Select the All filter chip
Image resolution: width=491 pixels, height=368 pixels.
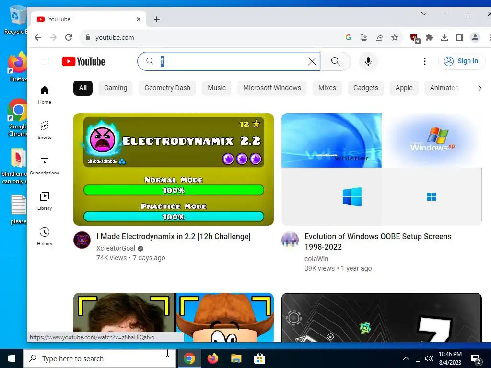tap(82, 88)
